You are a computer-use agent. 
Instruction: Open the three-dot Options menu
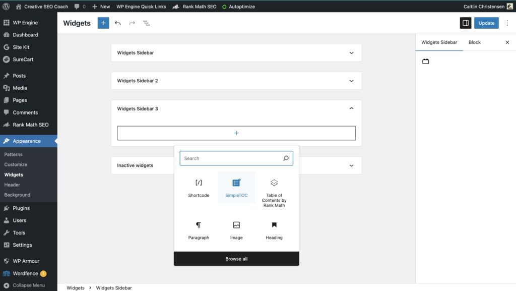tap(507, 23)
